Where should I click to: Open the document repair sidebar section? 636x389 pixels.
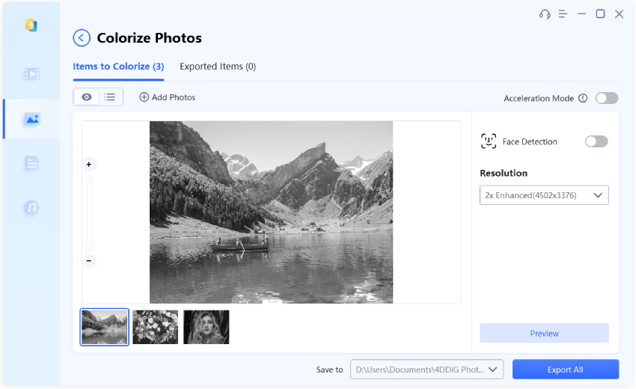(31, 163)
